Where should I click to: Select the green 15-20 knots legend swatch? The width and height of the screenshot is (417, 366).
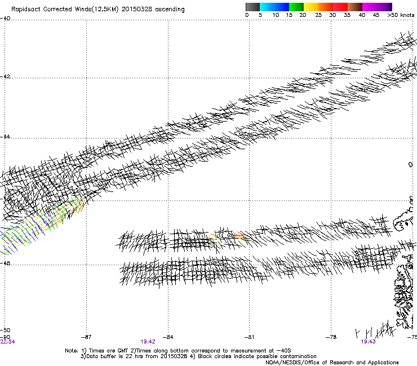(x=296, y=7)
